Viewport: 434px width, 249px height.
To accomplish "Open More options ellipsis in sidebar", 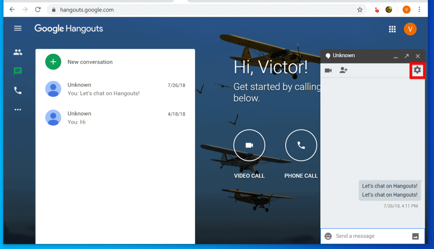I will (18, 110).
